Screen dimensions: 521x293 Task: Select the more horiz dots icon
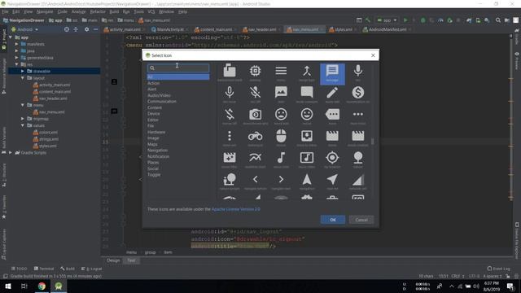point(358,114)
